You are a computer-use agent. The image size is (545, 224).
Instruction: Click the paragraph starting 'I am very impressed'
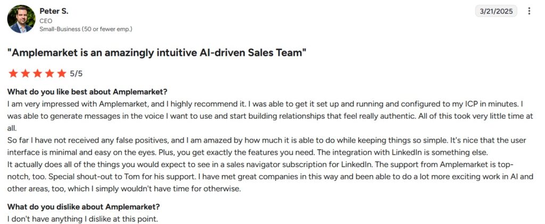[x=270, y=115]
